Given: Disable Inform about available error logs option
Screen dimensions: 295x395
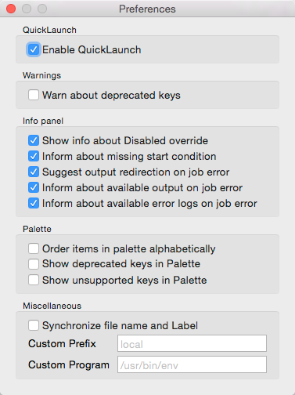Looking at the screenshot, I should (x=34, y=203).
